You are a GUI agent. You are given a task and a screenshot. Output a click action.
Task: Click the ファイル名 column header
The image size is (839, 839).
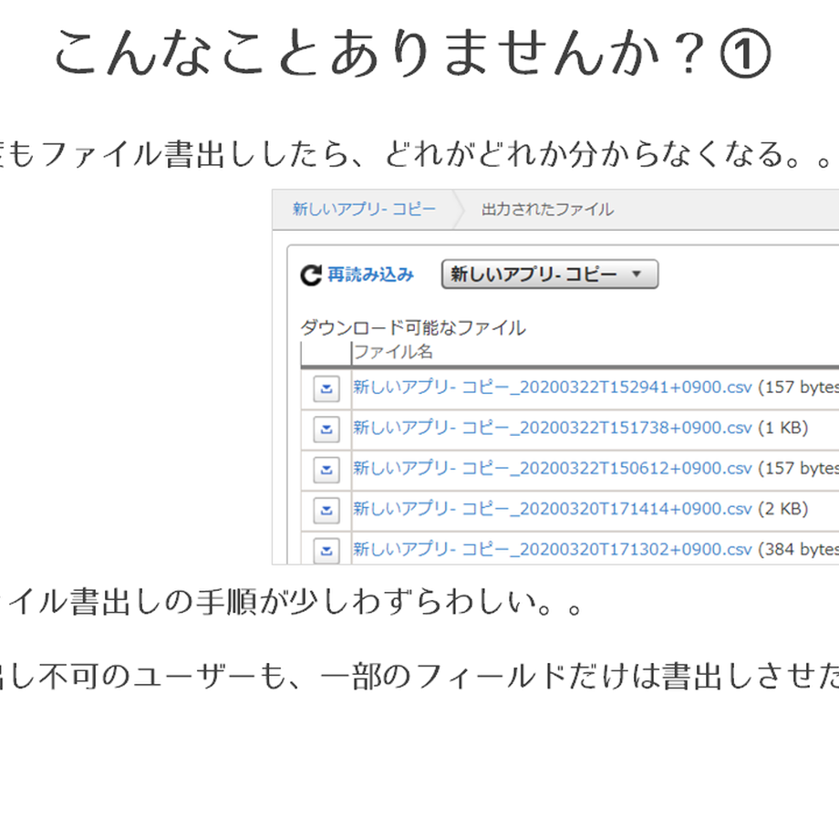pyautogui.click(x=393, y=352)
